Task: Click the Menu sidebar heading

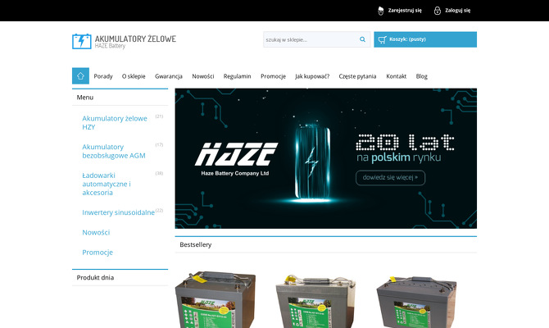Action: tap(85, 98)
